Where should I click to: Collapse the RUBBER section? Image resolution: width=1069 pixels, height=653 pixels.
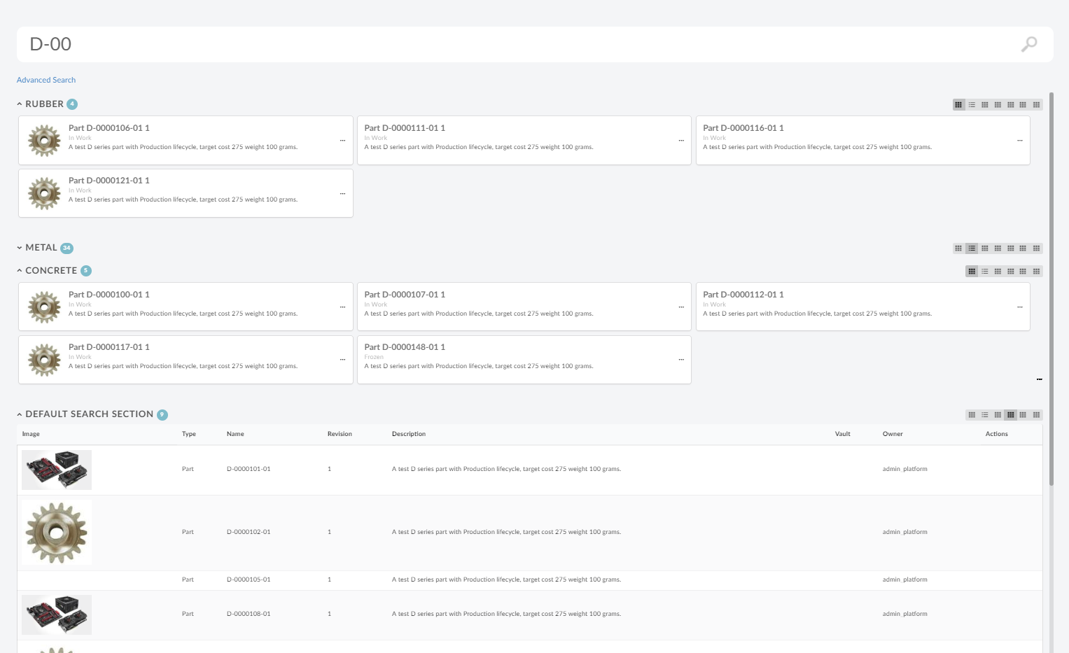[20, 104]
